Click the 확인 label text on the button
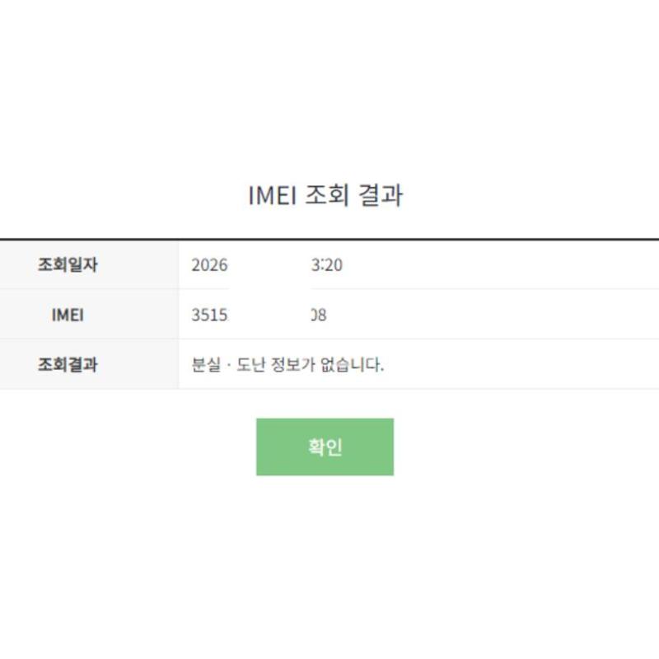This screenshot has width=659, height=659. 325,447
